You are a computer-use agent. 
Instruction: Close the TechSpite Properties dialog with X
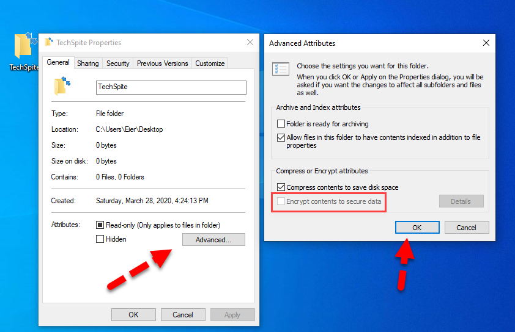250,43
